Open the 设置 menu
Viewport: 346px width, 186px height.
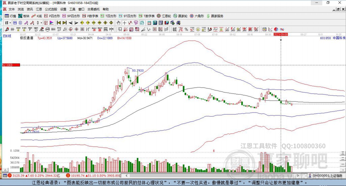(63, 9)
